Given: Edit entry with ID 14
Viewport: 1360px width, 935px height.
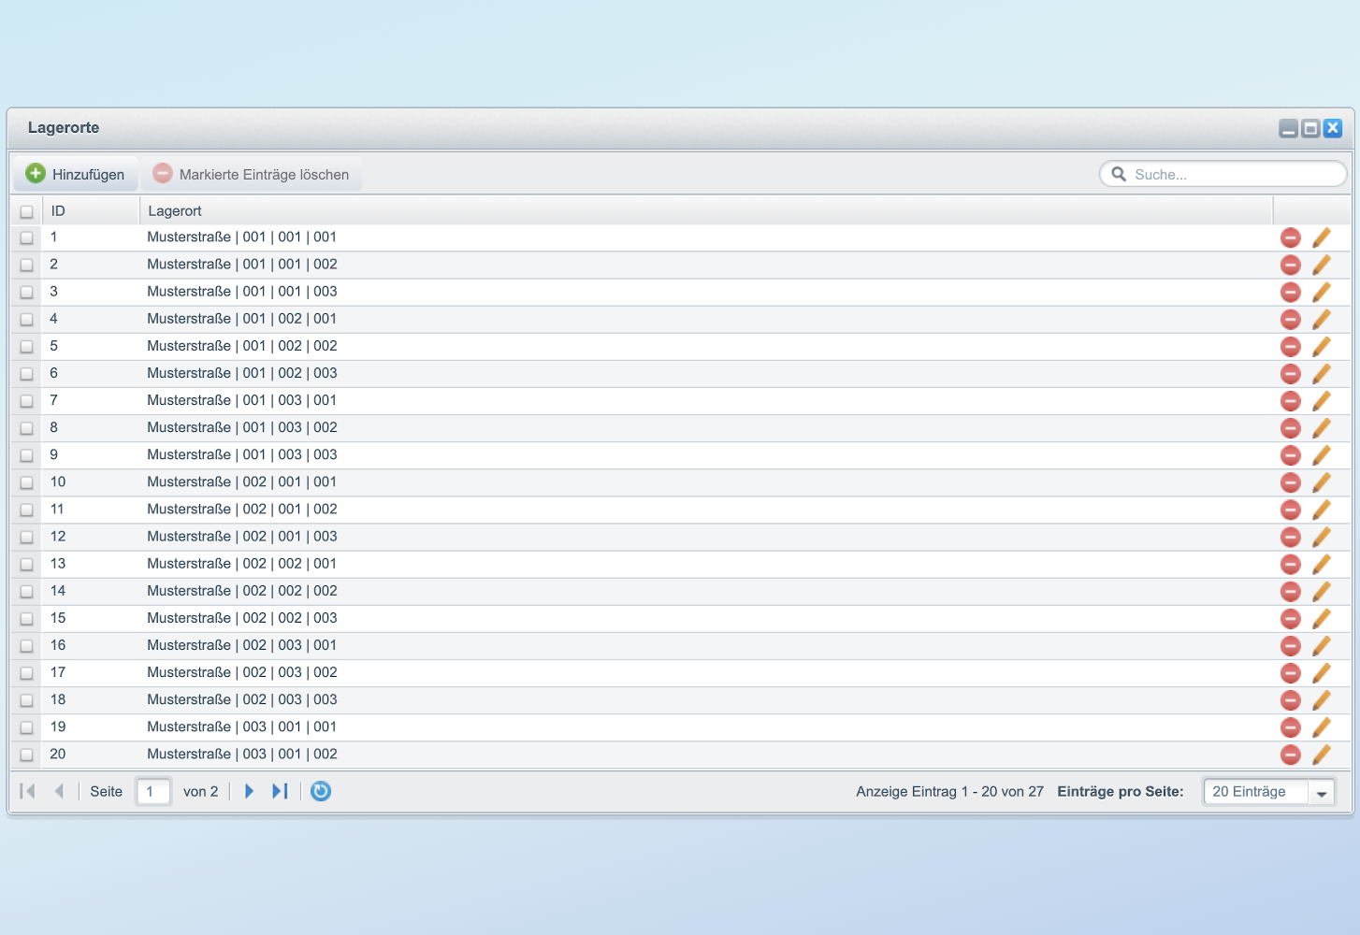Looking at the screenshot, I should 1322,591.
